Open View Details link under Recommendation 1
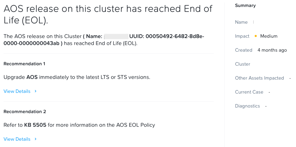The width and height of the screenshot is (296, 147). tap(17, 91)
